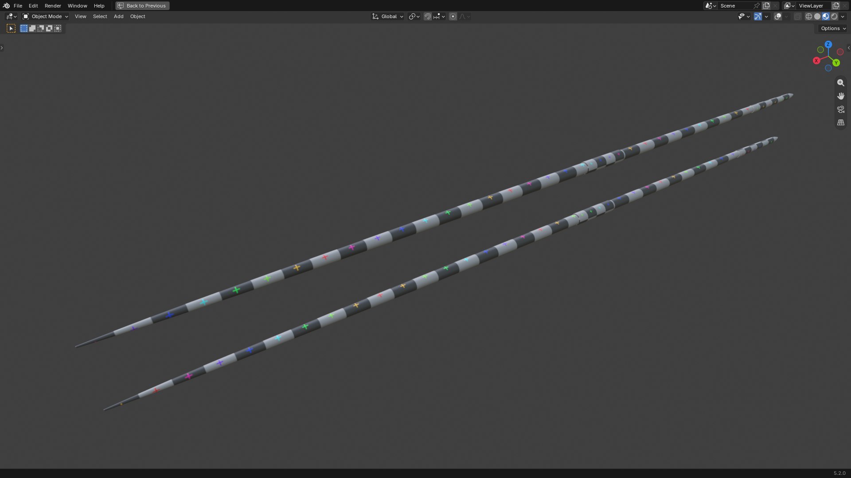
Task: Toggle the Show Gizmo button
Action: [758, 16]
